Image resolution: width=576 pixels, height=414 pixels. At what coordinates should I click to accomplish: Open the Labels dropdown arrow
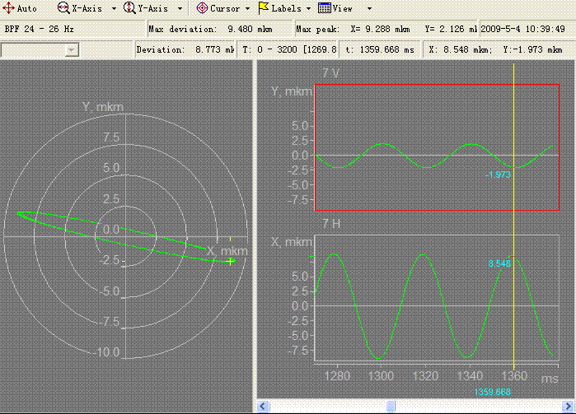point(308,8)
